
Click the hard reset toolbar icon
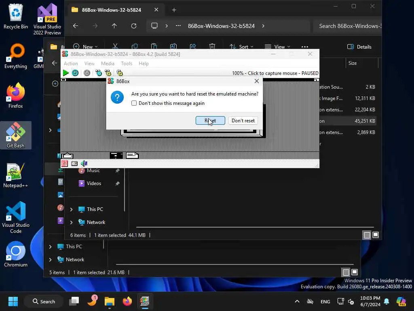pos(75,73)
